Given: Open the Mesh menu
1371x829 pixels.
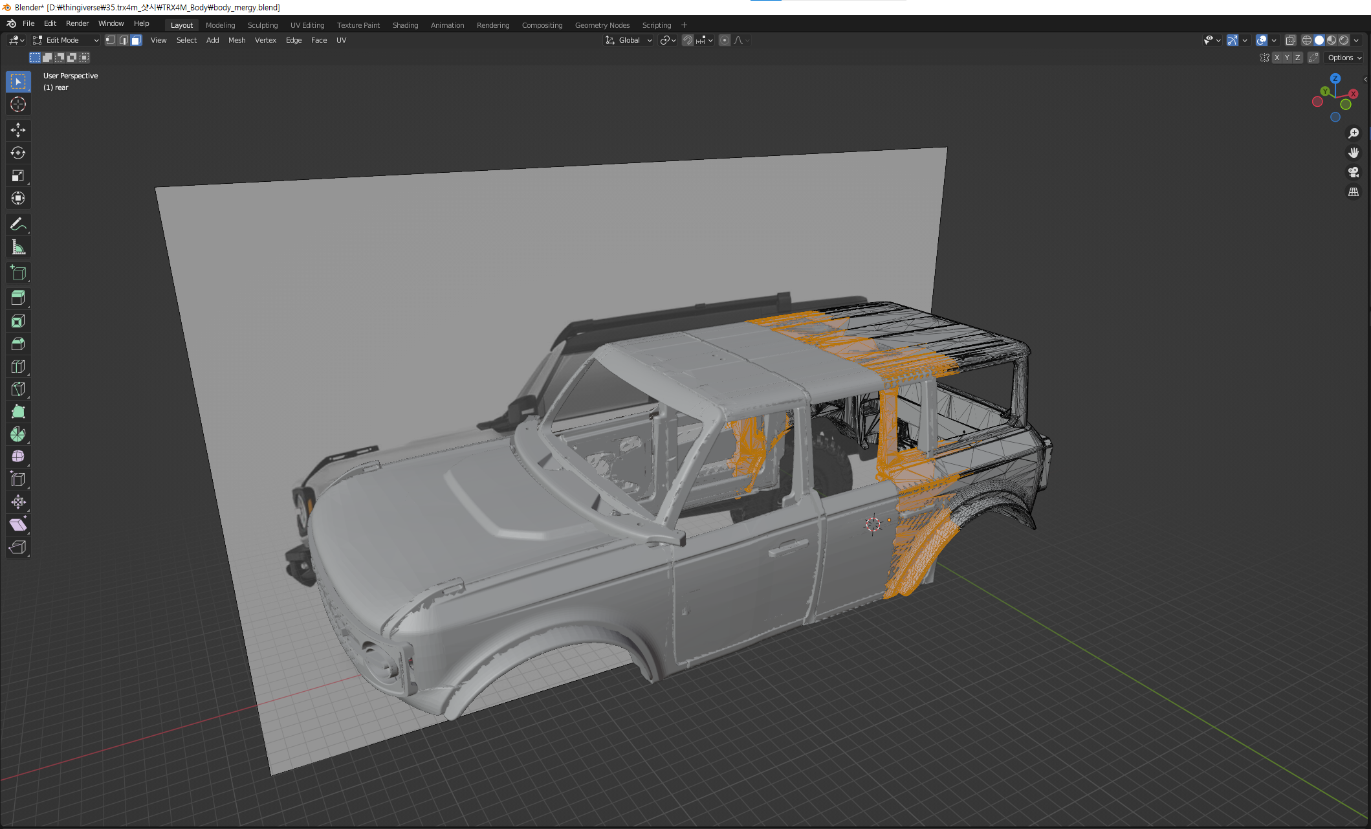Looking at the screenshot, I should 237,40.
